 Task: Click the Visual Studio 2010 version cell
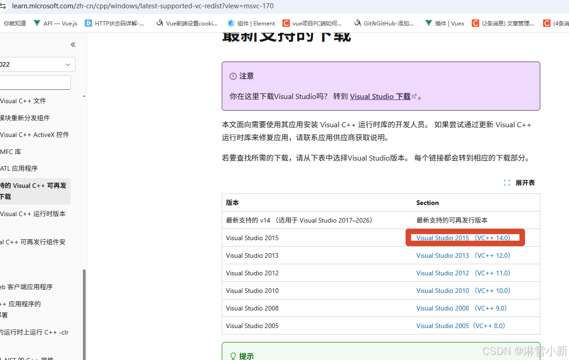click(317, 291)
